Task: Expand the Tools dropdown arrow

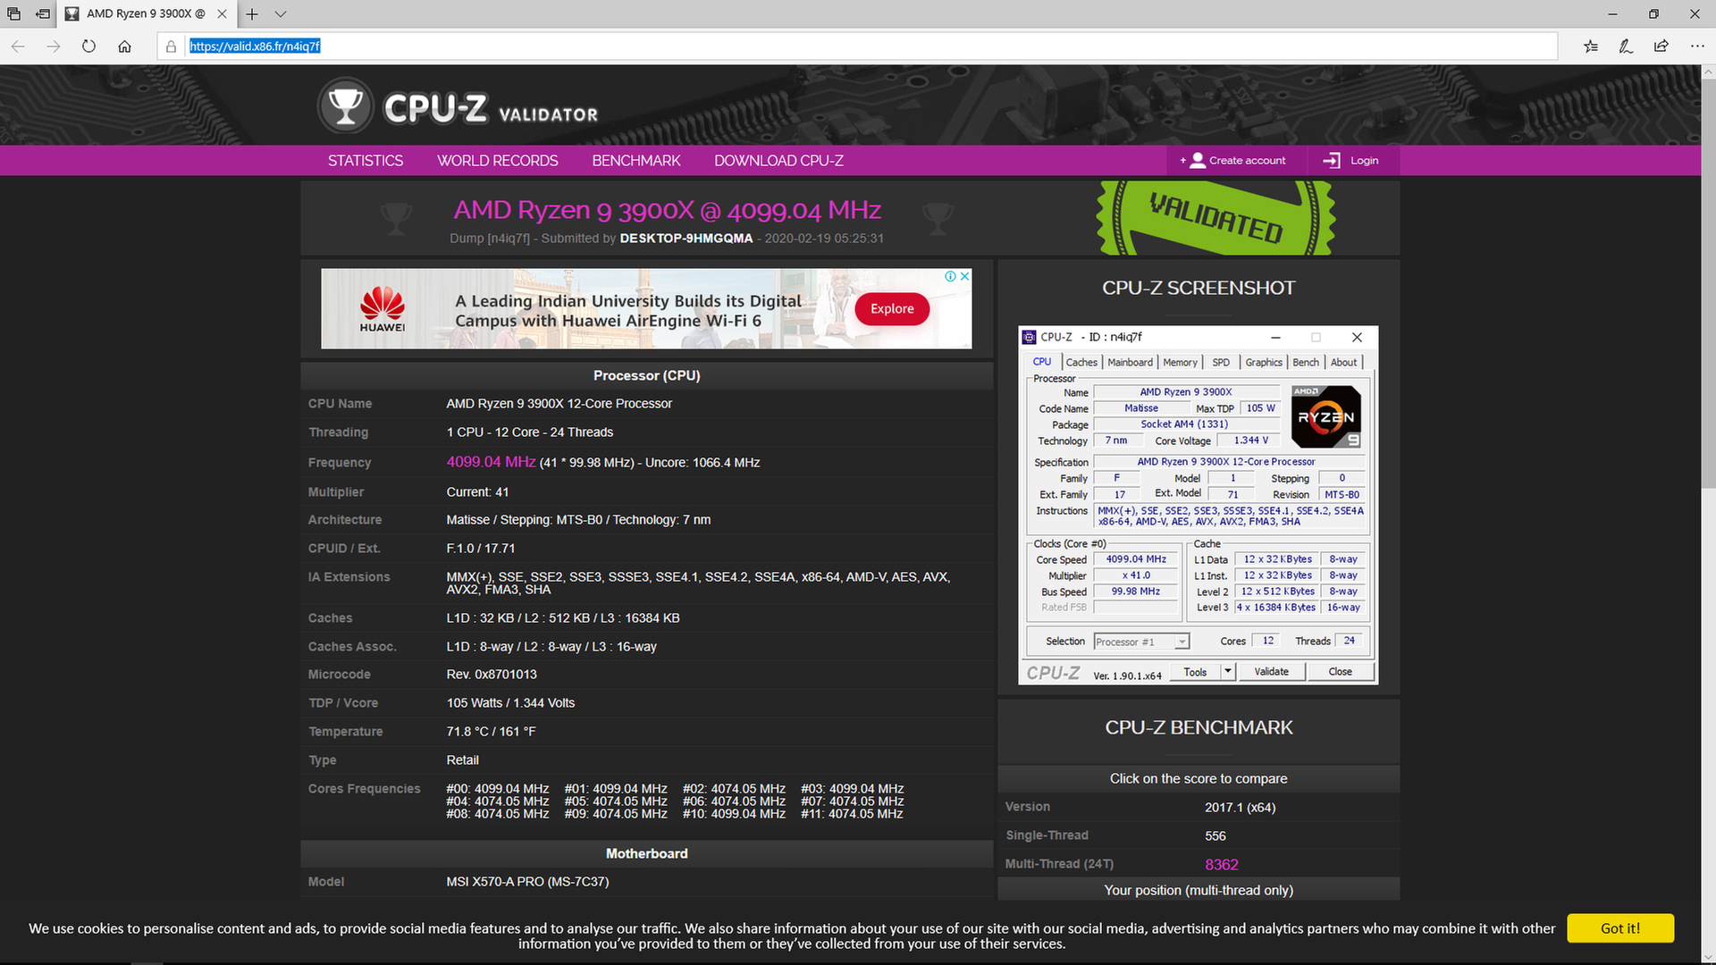Action: click(1228, 671)
